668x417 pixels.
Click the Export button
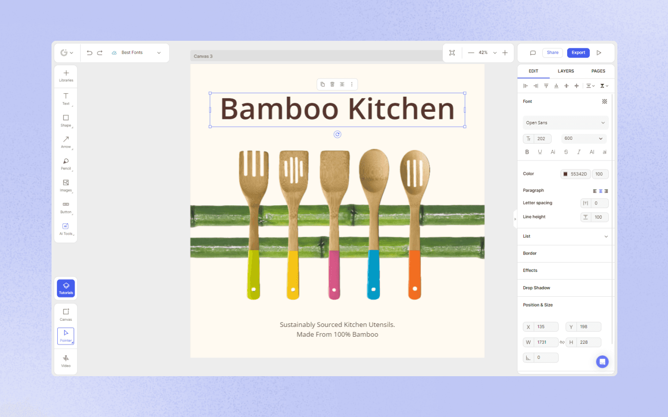coord(578,53)
